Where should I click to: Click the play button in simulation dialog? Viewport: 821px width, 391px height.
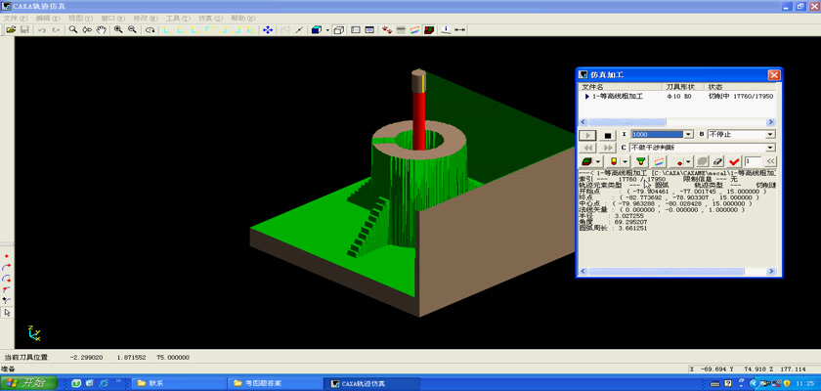tap(587, 135)
